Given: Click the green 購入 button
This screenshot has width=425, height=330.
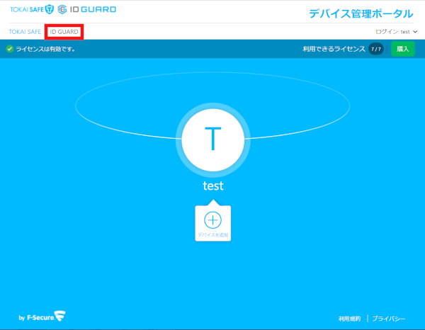Looking at the screenshot, I should pos(403,49).
